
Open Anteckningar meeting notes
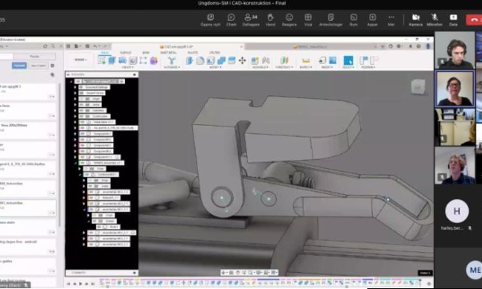coord(331,20)
